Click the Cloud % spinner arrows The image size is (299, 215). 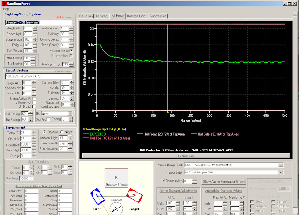[x=34, y=139]
